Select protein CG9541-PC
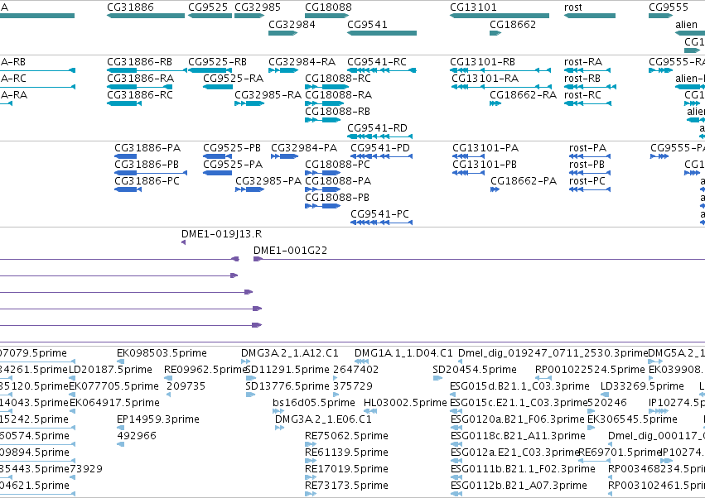The image size is (705, 498). pyautogui.click(x=380, y=214)
